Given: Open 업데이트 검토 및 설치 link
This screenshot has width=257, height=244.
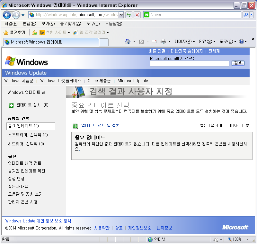Looking at the screenshot, I should point(100,125).
